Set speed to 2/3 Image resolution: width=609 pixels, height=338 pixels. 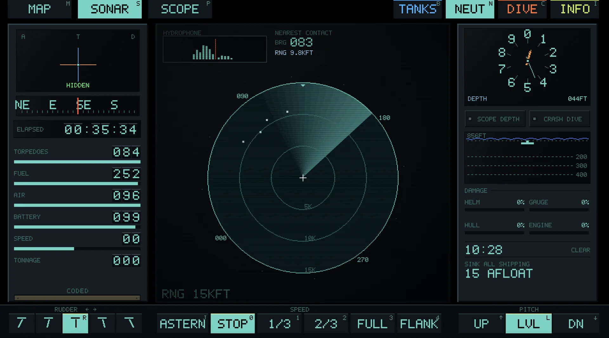[x=326, y=323]
